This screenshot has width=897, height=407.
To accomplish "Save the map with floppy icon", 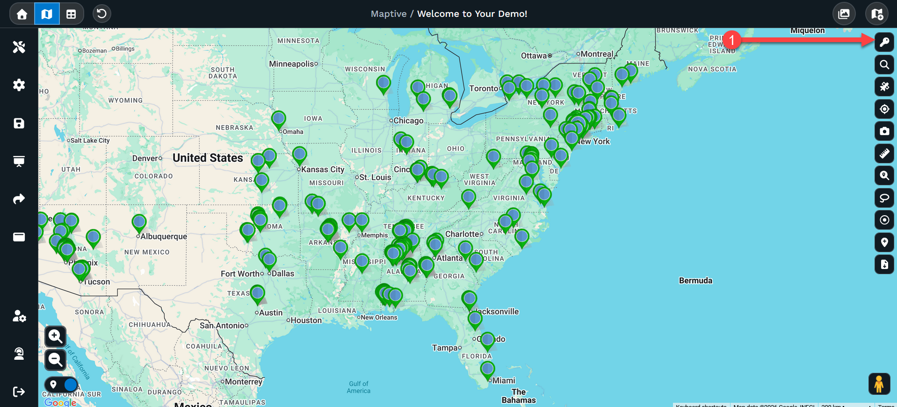I will click(19, 124).
